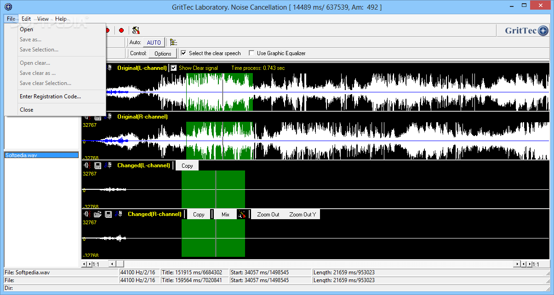Click the open folder icon on the Changed(R-channel) track
Viewport: 554px width, 295px height.
pyautogui.click(x=97, y=214)
